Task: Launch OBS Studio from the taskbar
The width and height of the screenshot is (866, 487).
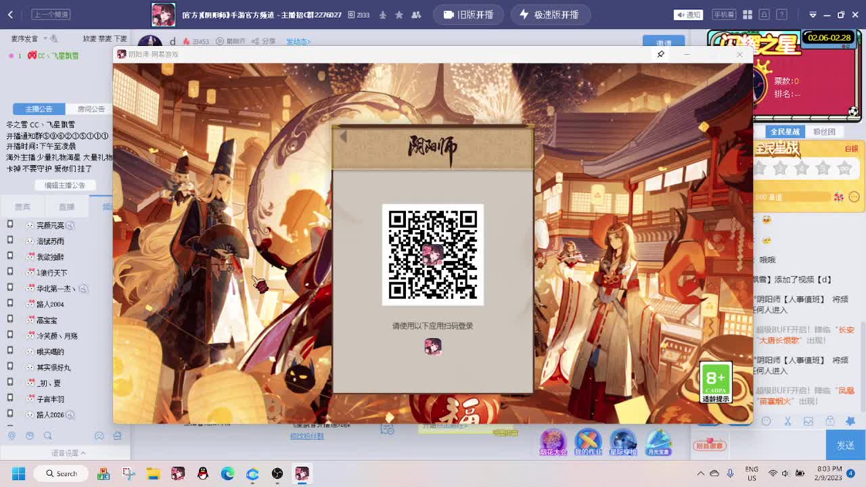Action: pos(277,473)
